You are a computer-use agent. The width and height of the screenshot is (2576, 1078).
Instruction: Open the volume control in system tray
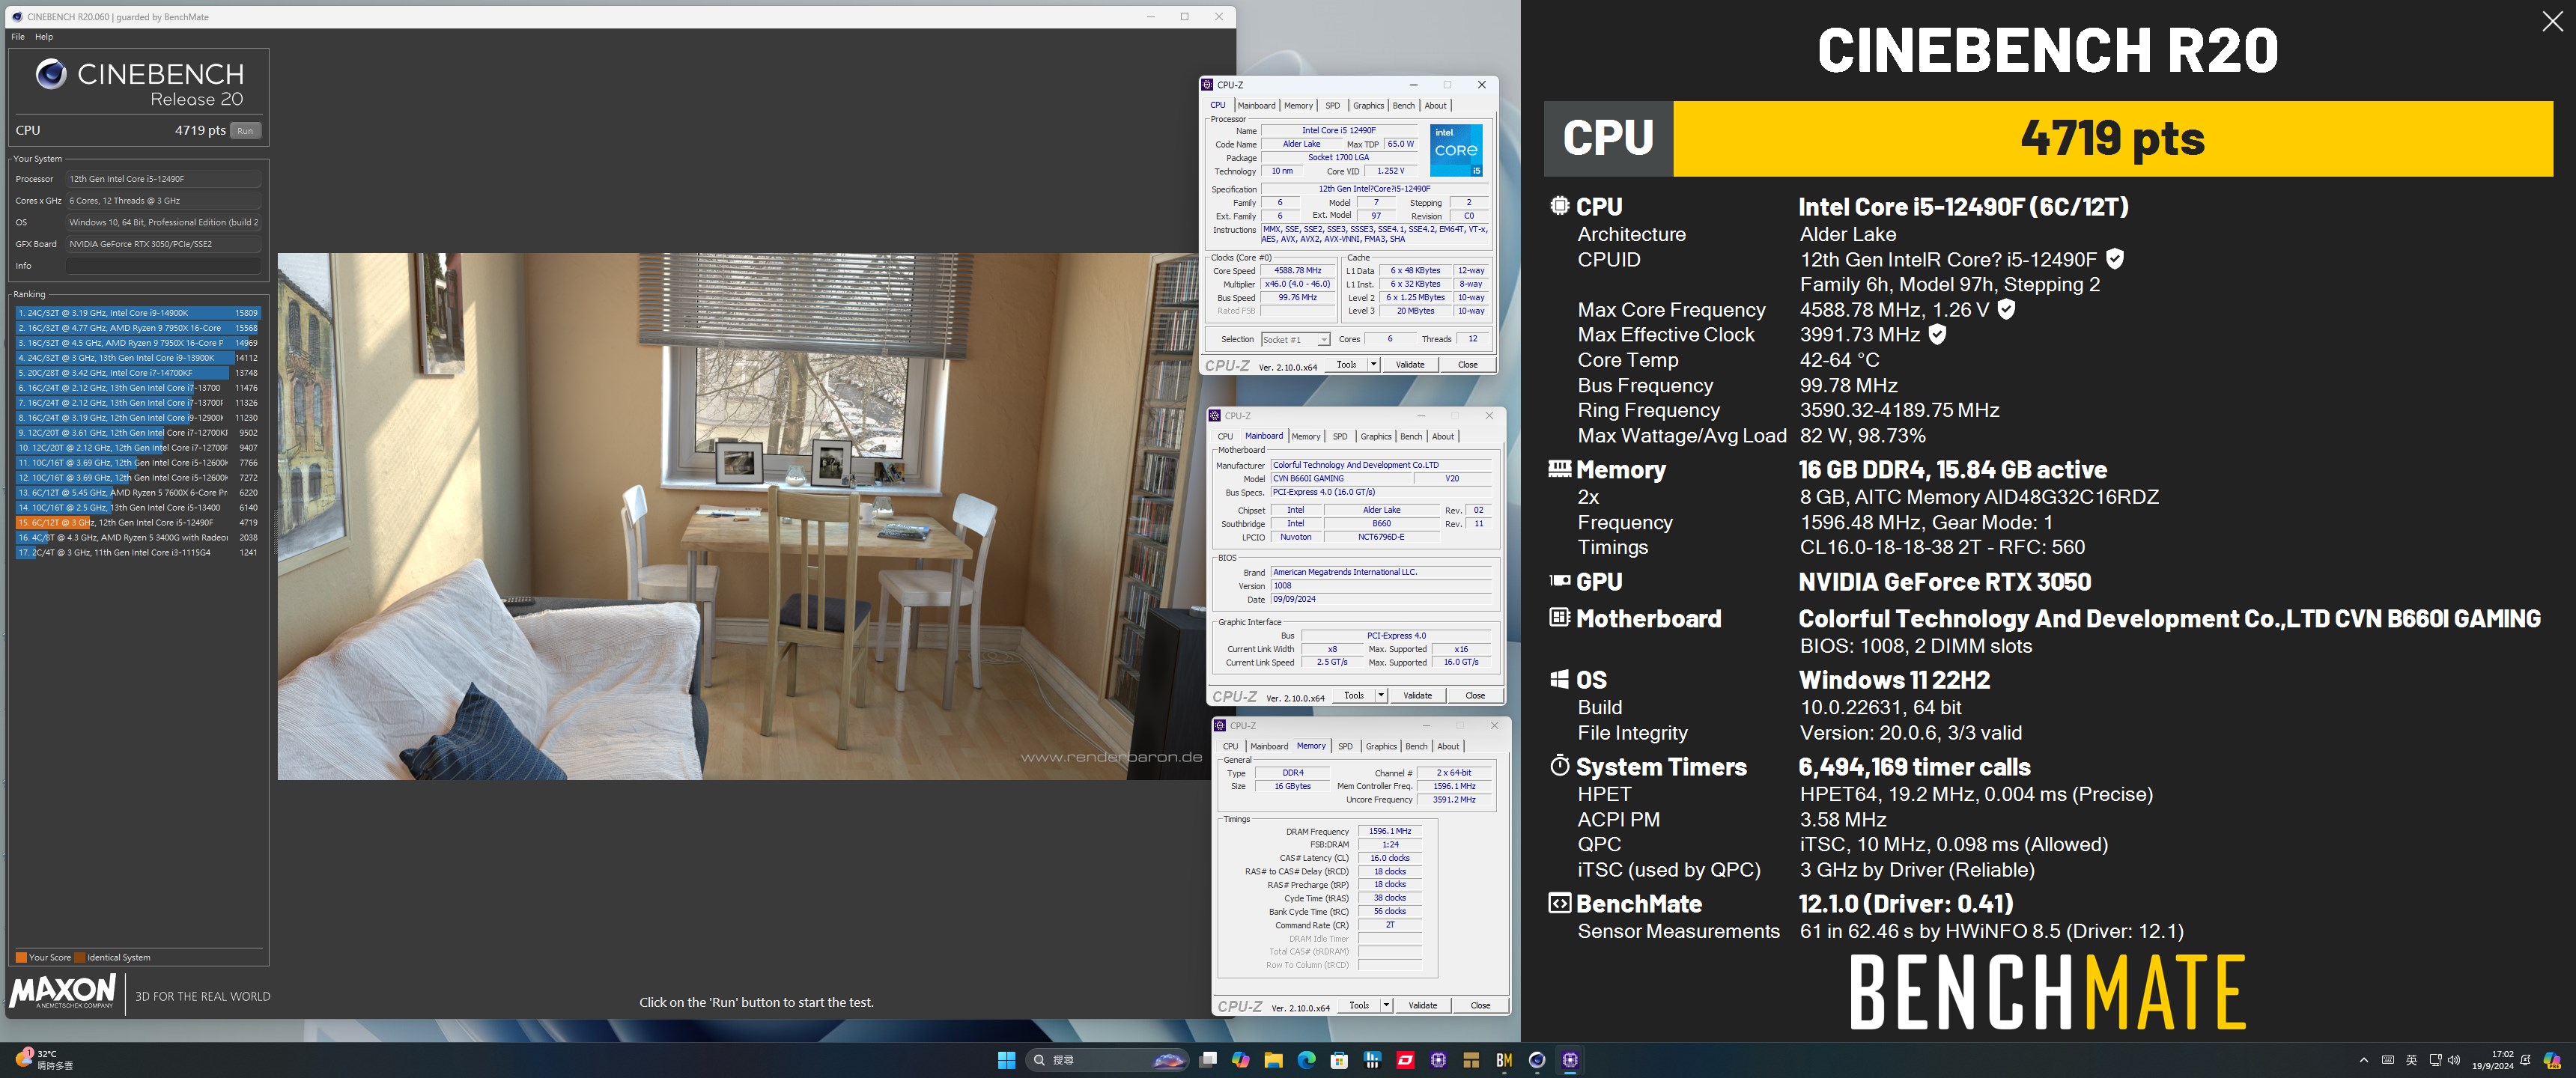coord(2454,1060)
